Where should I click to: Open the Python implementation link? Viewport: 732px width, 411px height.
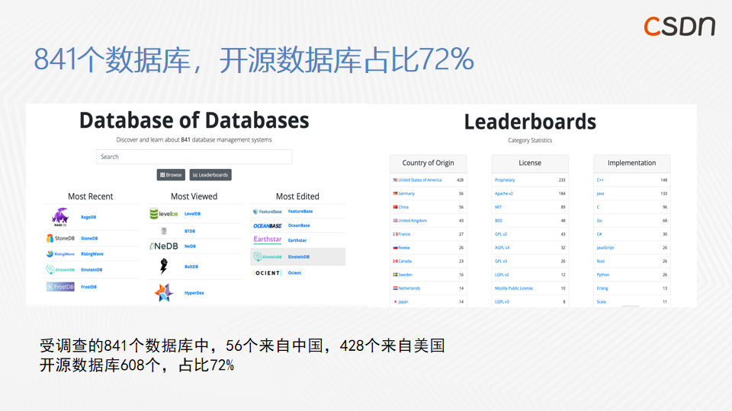point(602,275)
